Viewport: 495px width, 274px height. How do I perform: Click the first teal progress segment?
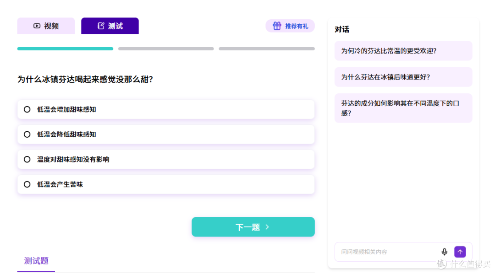pyautogui.click(x=65, y=49)
